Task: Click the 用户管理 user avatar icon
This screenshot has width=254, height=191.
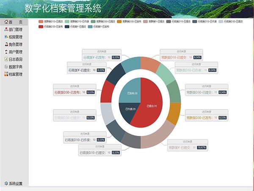Action: 6,52
